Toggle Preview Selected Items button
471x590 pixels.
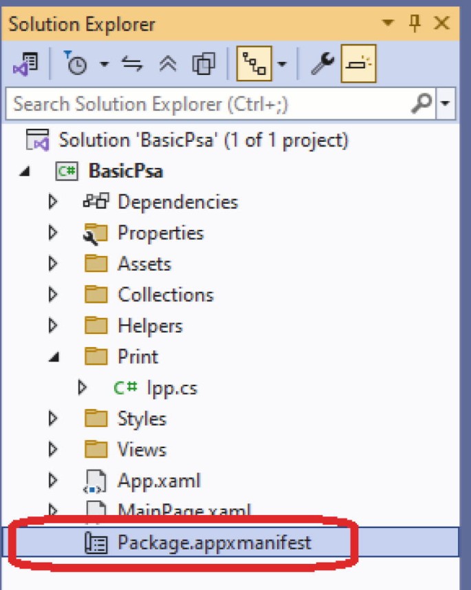pos(358,65)
